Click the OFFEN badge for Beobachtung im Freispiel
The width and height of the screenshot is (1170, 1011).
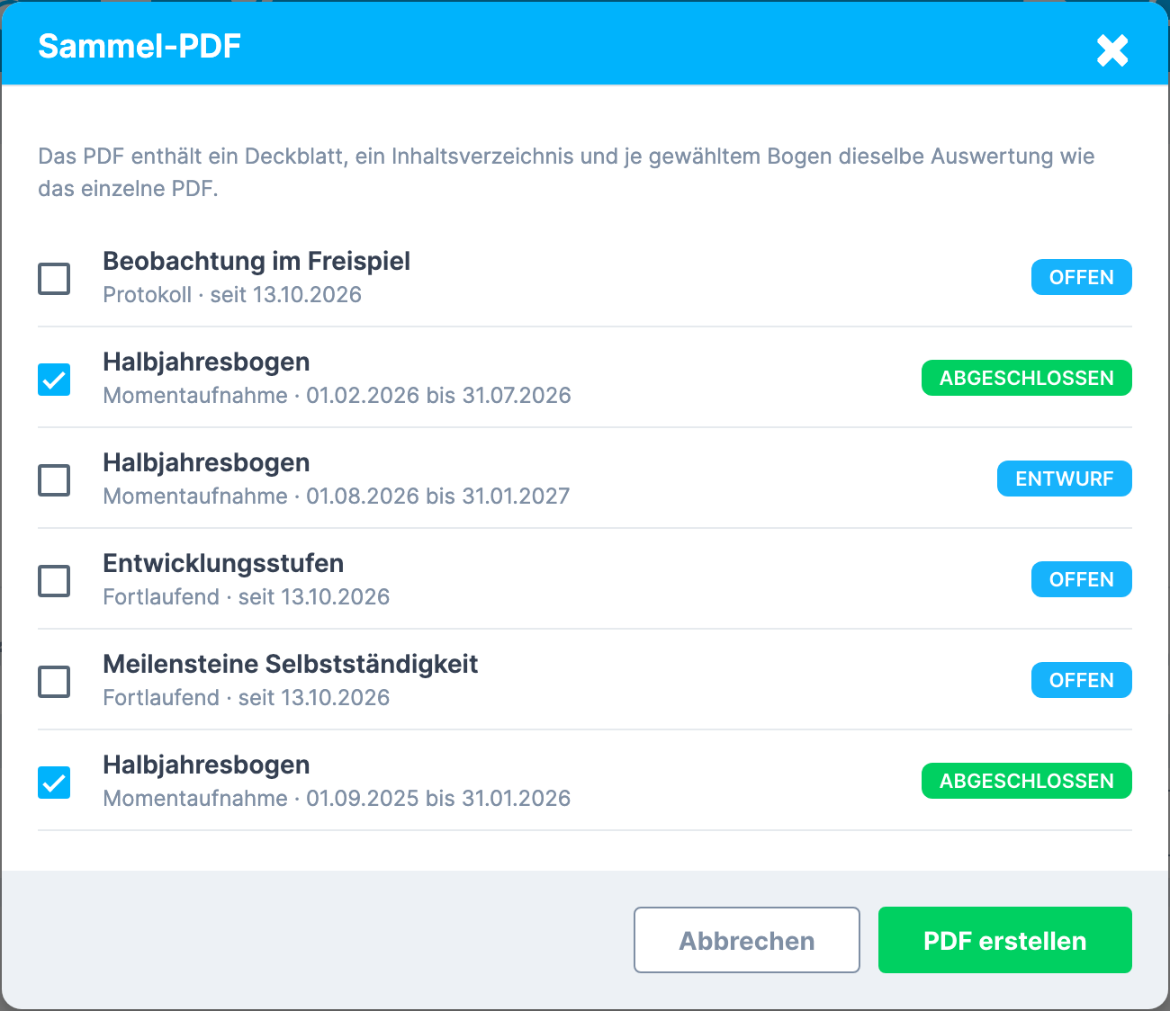[1082, 277]
